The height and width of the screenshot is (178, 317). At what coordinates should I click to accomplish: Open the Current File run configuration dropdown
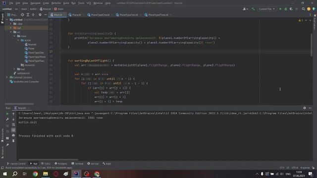point(266,9)
